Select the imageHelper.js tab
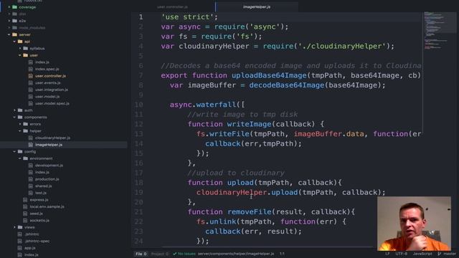Image resolution: width=459 pixels, height=258 pixels. (257, 6)
